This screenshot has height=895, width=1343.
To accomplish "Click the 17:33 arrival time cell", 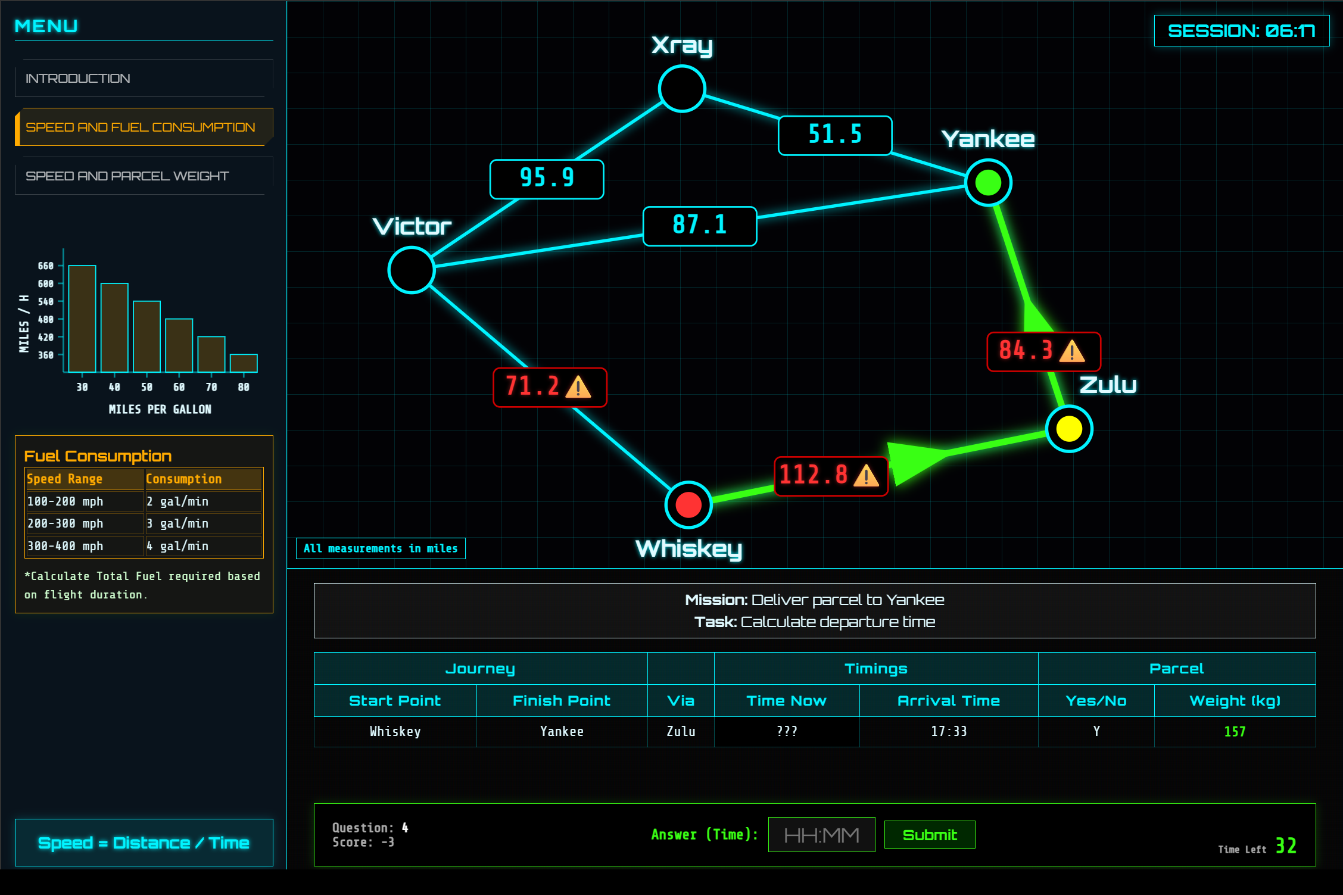I will point(948,731).
